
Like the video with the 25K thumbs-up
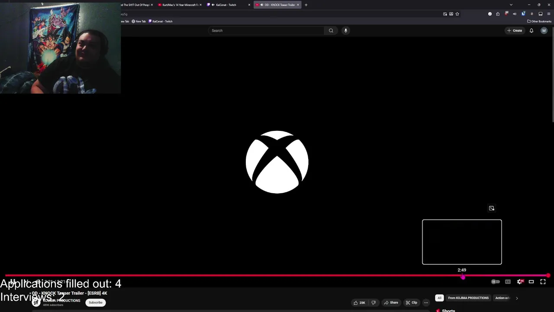(x=359, y=302)
